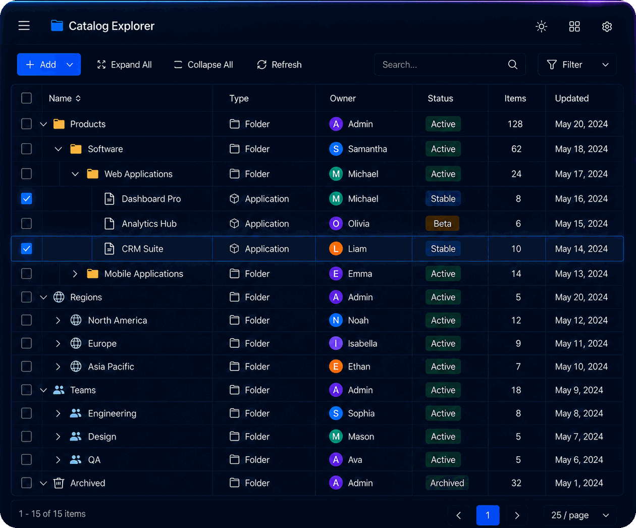This screenshot has width=636, height=528.
Task: Click the Design team icon
Action: point(76,437)
